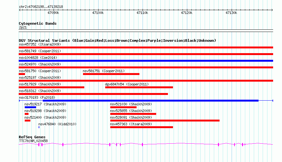
Task: Open the nsv517929 (Shaikh2009) label
Action: coord(40,84)
